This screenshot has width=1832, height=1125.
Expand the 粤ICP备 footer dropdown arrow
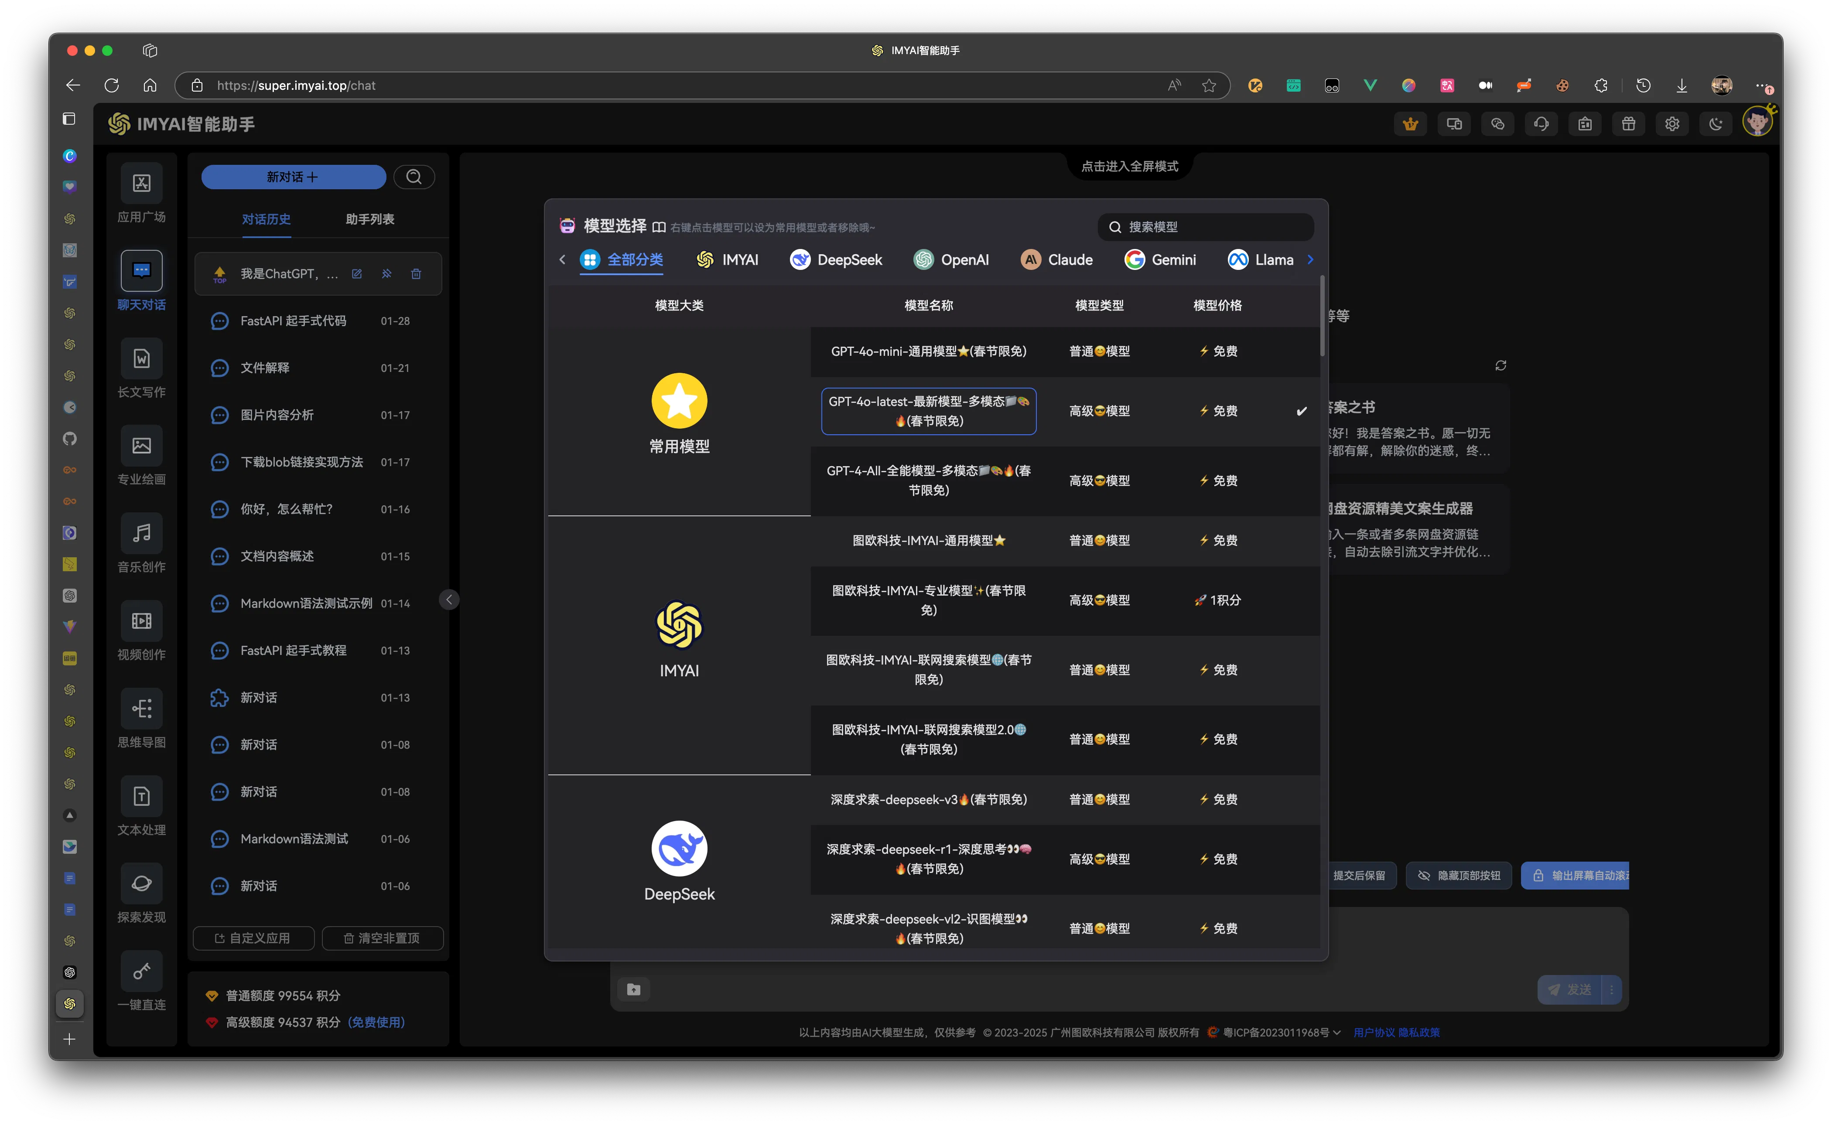click(1337, 1033)
